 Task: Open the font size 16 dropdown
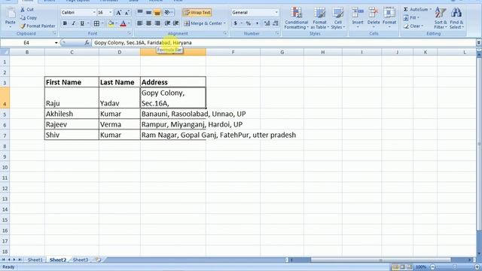pos(111,13)
